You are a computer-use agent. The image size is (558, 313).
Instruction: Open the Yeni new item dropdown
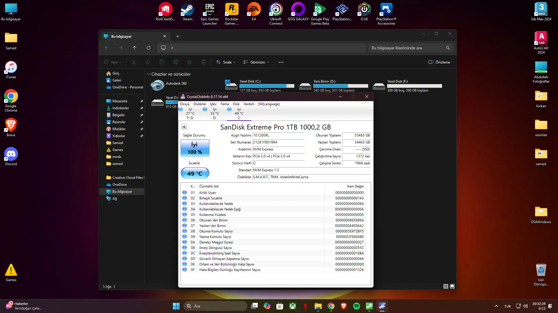pos(113,62)
